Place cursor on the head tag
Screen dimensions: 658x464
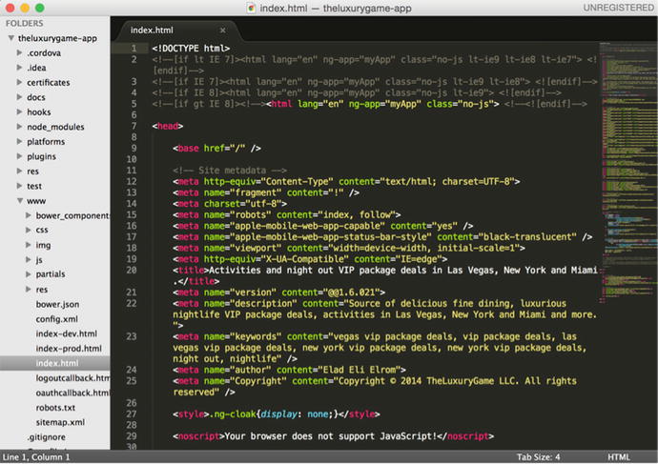click(x=168, y=126)
